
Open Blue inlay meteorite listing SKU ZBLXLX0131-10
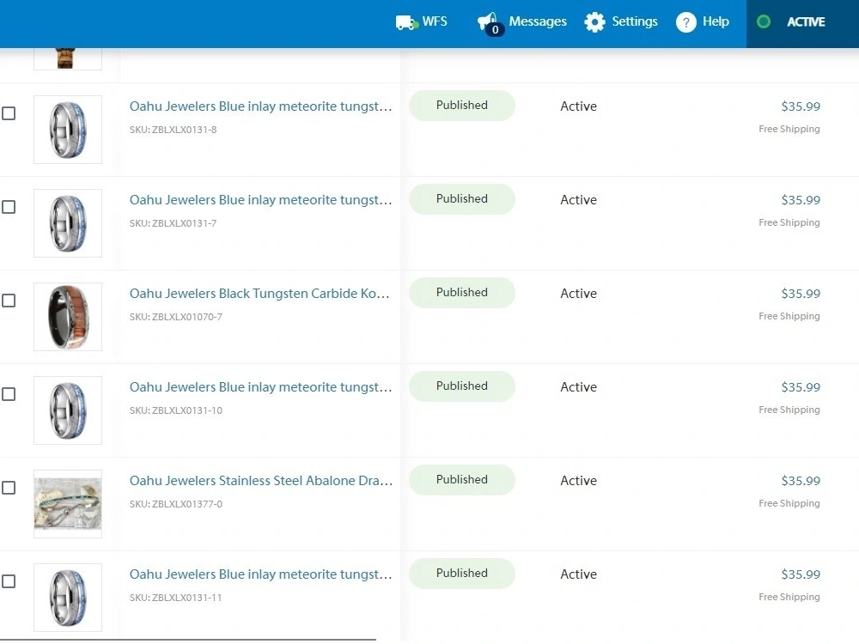click(261, 387)
